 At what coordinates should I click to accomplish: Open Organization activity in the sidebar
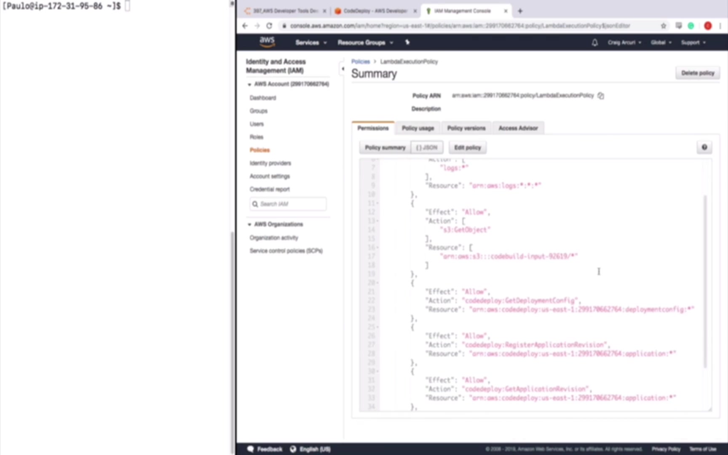pyautogui.click(x=274, y=238)
